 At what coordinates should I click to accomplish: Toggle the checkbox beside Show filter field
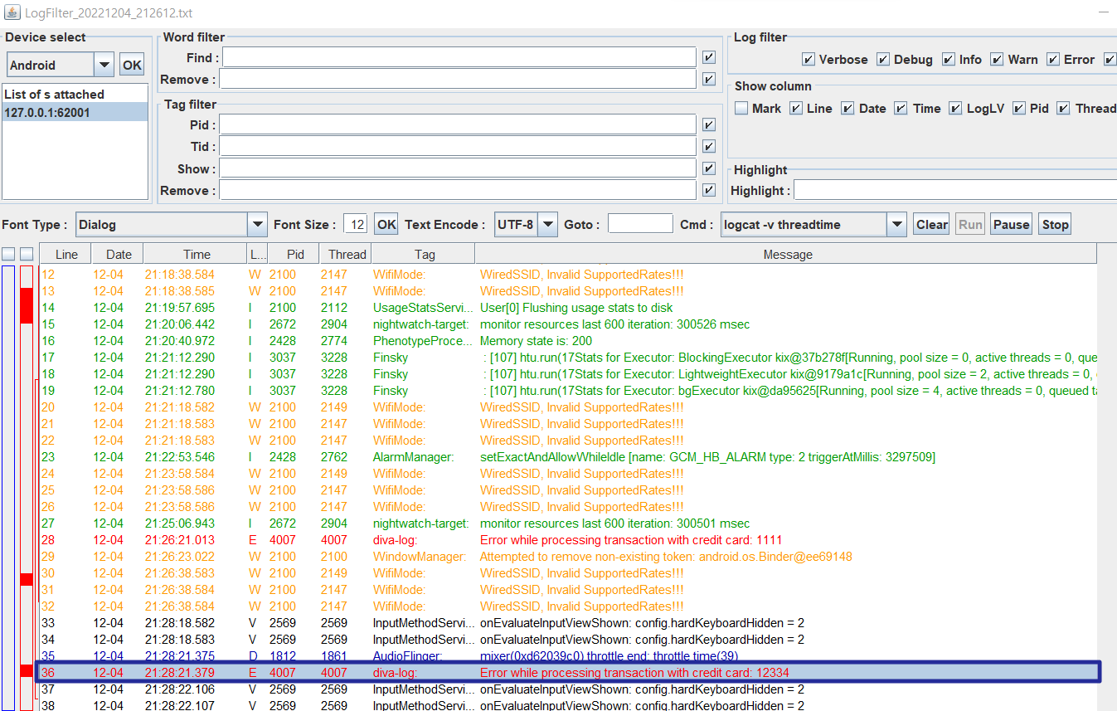point(709,168)
